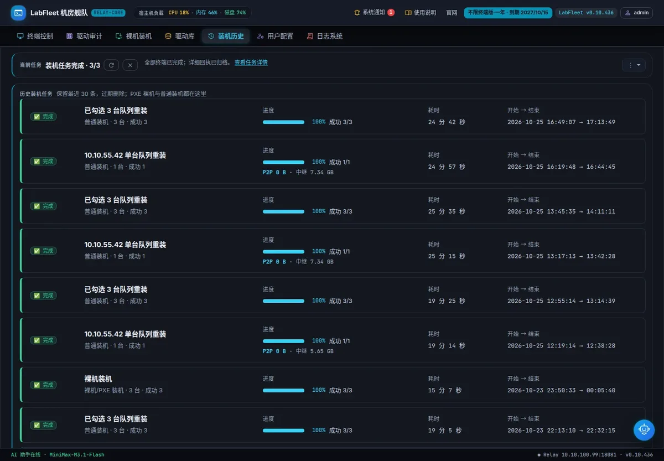Viewport: 664px width, 461px height.
Task: Select the 装机历史 tab
Action: click(226, 37)
